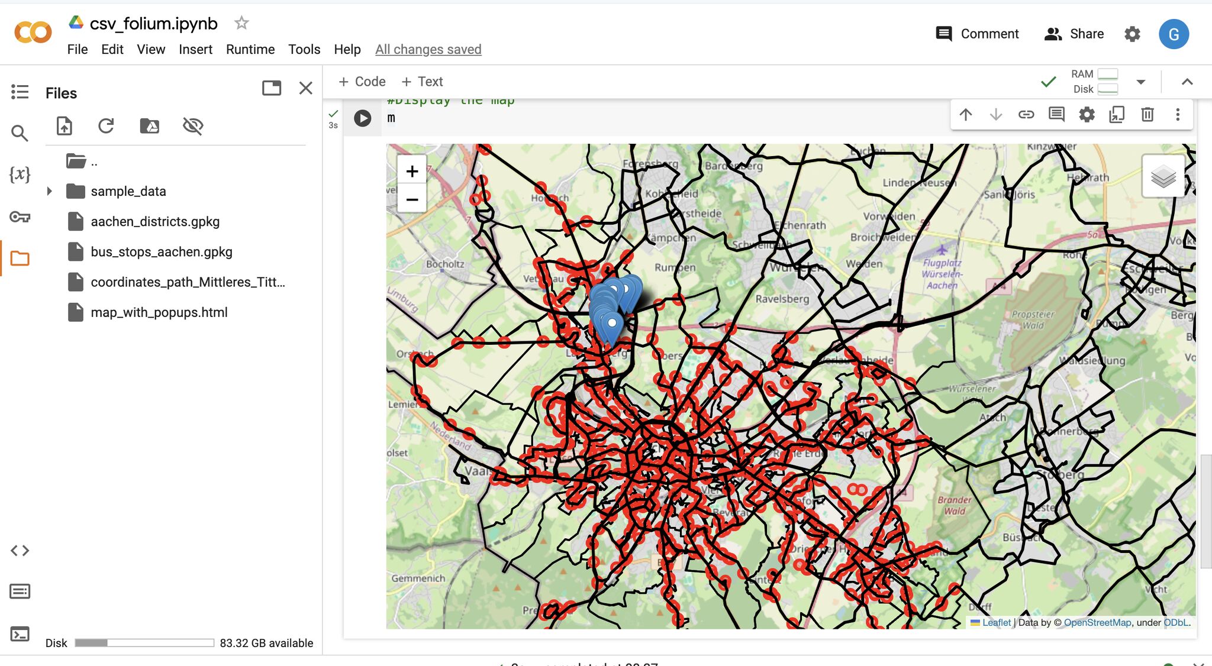Viewport: 1212px width, 666px height.
Task: Go up to the parent folder
Action: point(82,161)
